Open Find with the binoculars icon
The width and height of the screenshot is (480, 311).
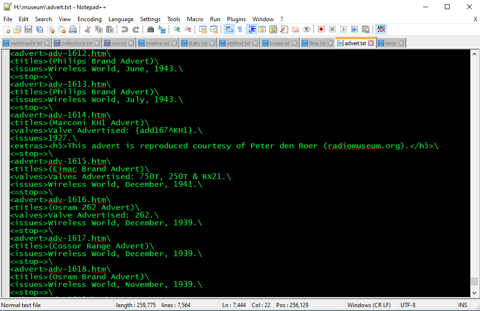(151, 29)
